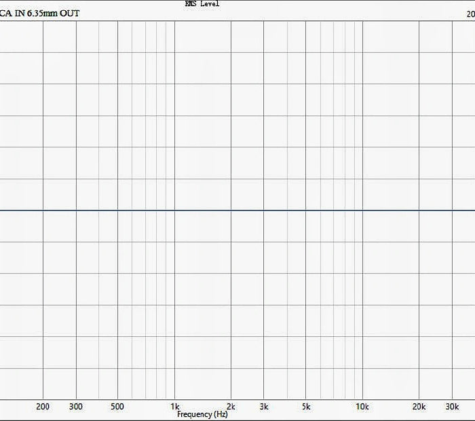Click the 20k tick label on x-axis
475x421 pixels.
(419, 407)
